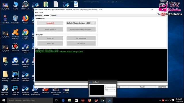
Task: Open Betternet desktop shortcut
Action: coord(15,61)
